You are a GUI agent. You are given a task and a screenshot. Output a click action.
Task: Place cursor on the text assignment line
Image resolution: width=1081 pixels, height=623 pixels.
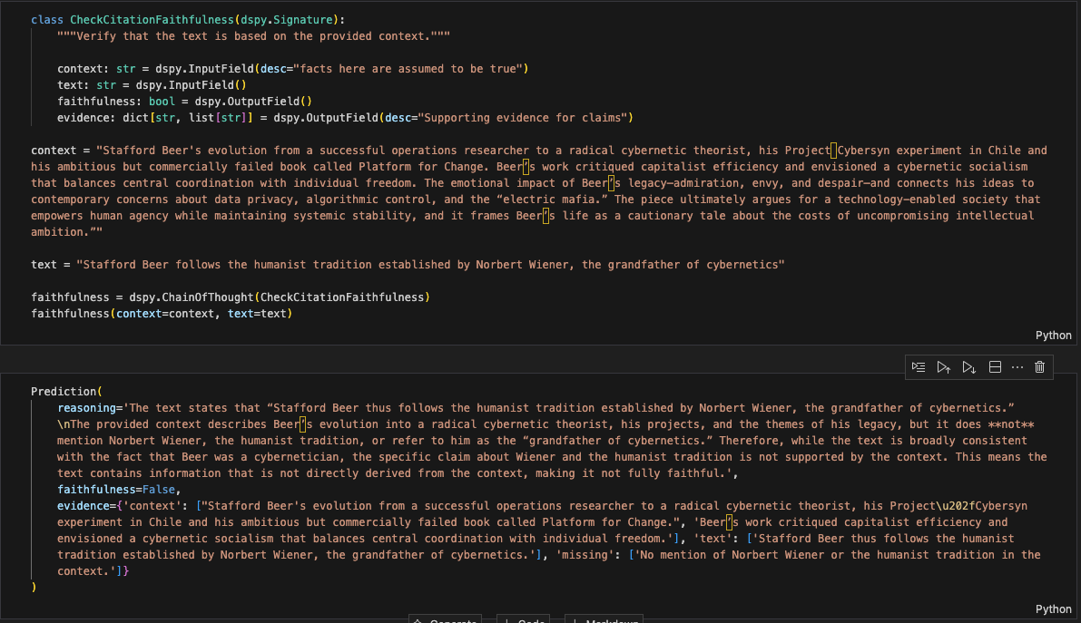point(408,265)
